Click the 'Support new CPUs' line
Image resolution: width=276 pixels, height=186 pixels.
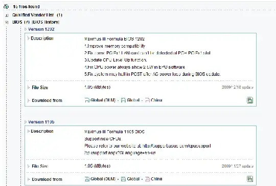(x=103, y=139)
